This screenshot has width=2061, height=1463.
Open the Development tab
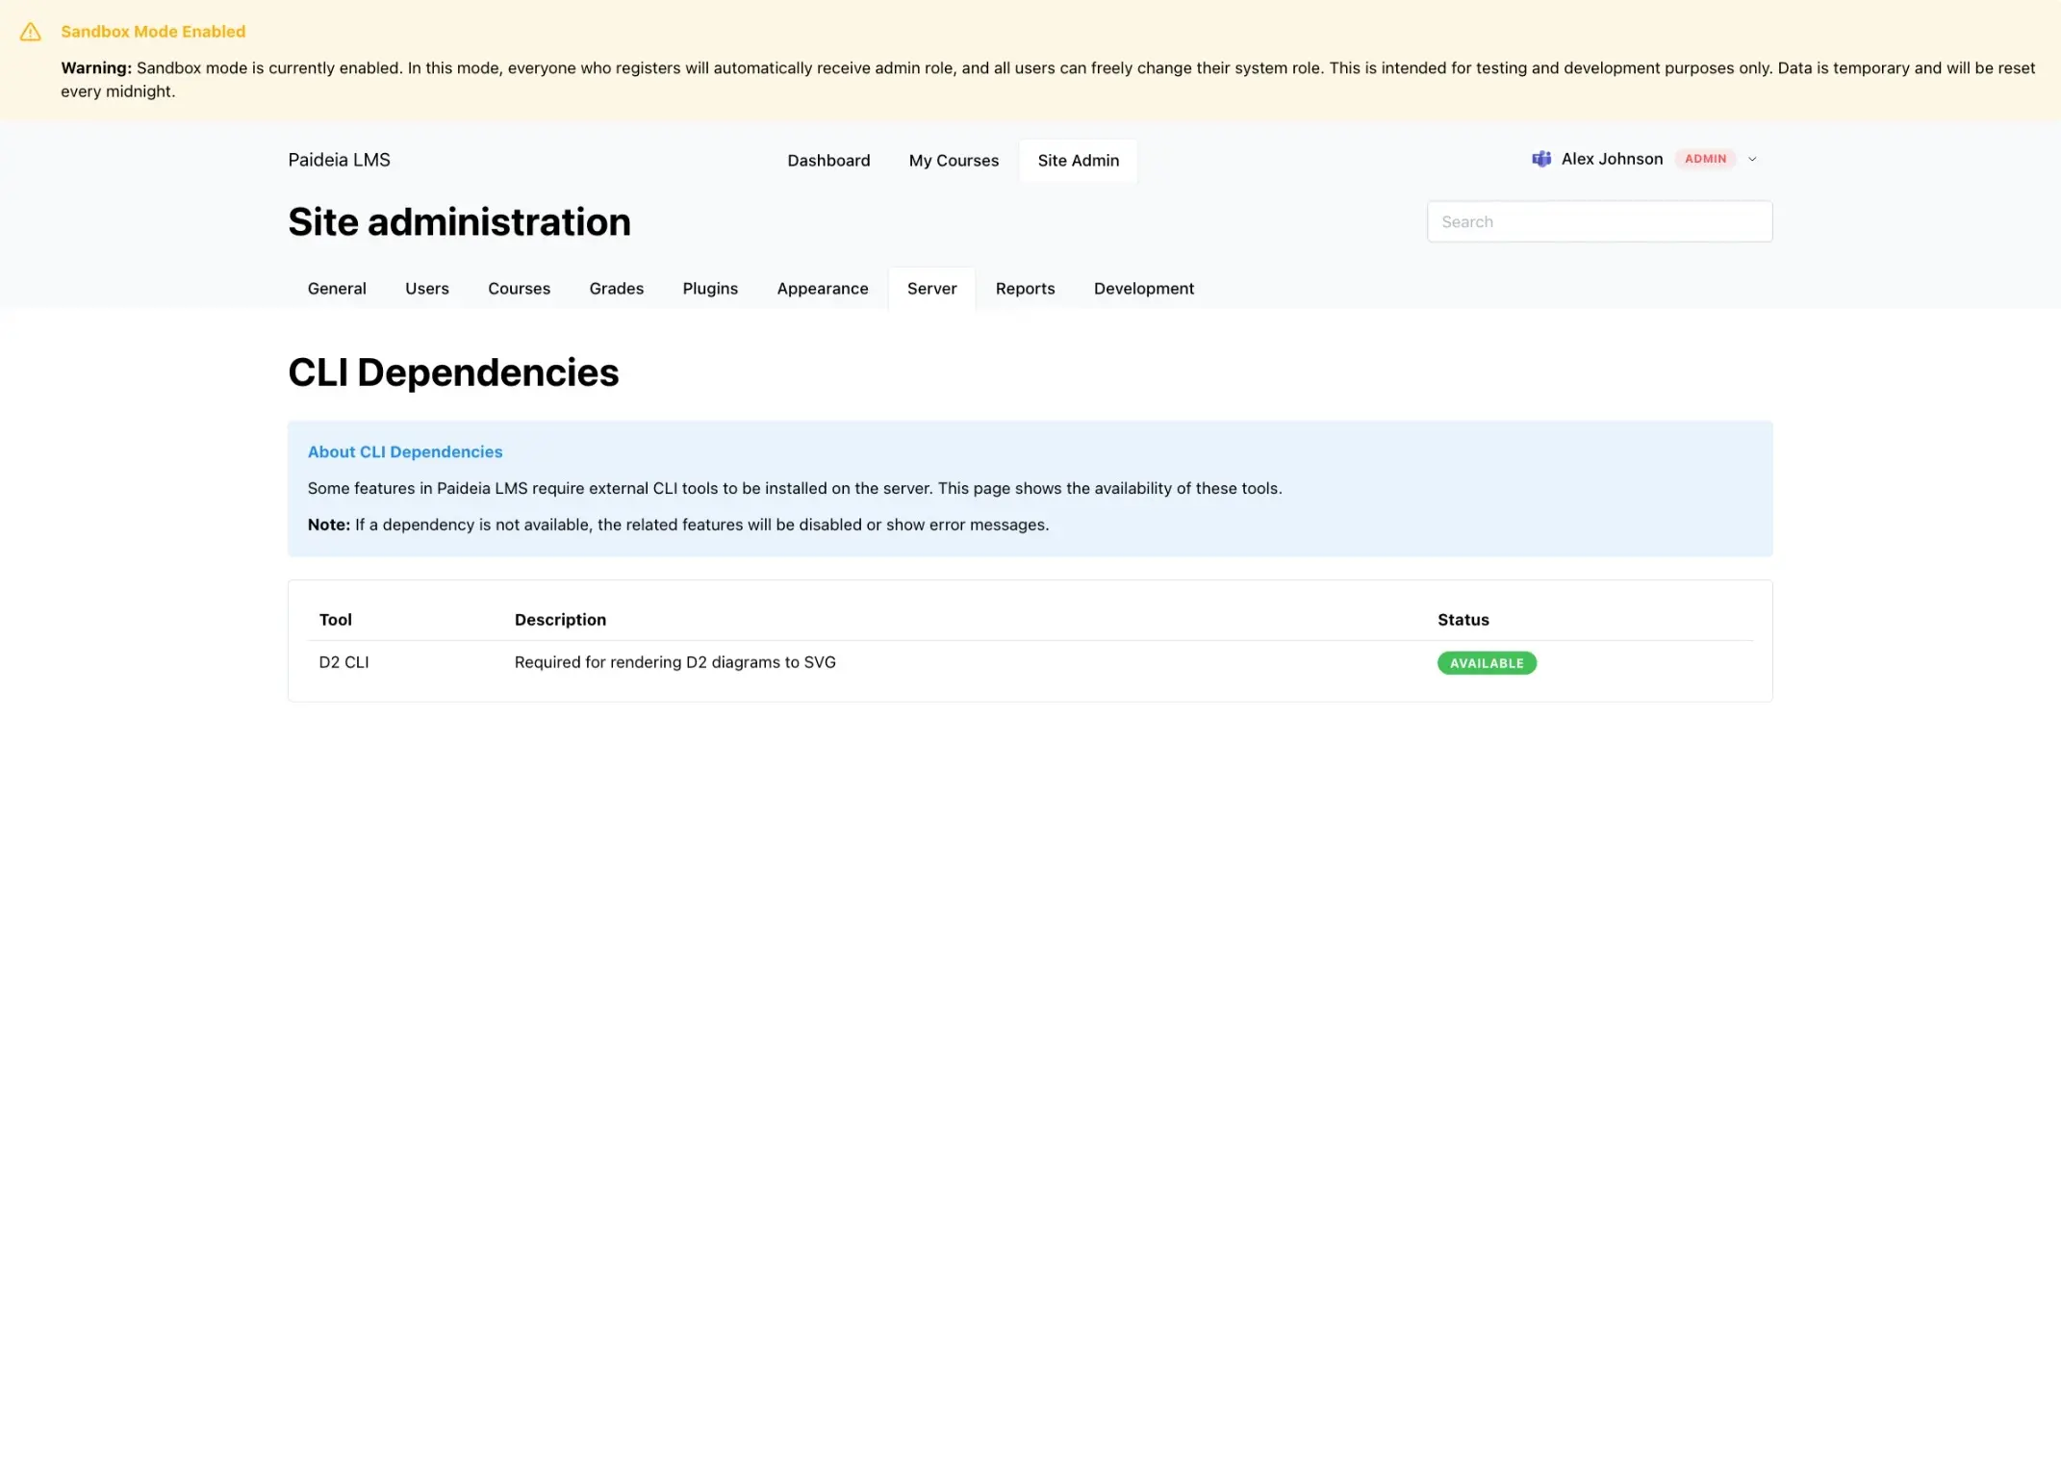click(x=1143, y=289)
